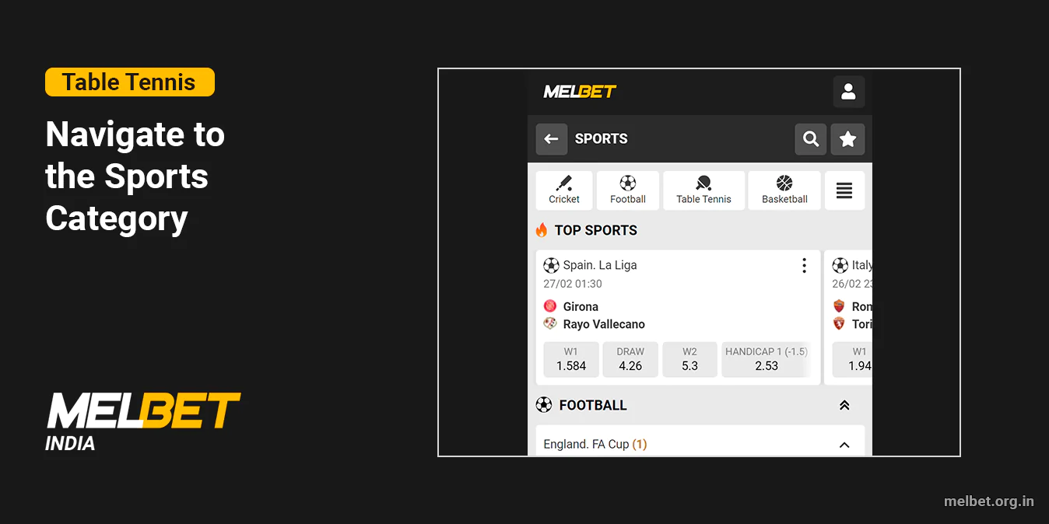Click the flame icon beside TOP SPORTS
Screen dimensions: 1049x524
[542, 229]
